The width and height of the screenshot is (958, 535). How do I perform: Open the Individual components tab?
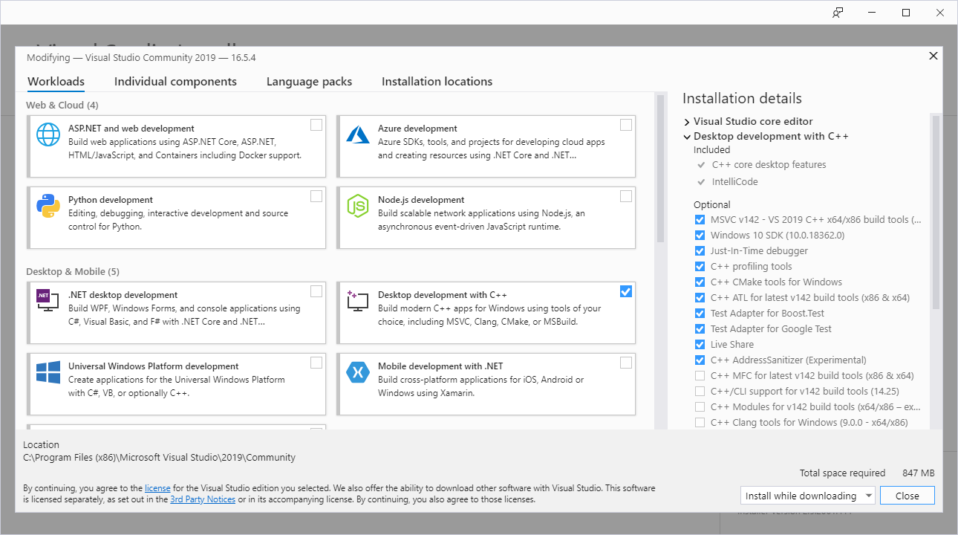click(x=175, y=82)
